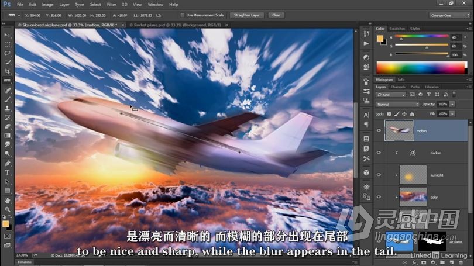Select the Gradient tool
Screen dimensions: 474x266
click(7, 136)
